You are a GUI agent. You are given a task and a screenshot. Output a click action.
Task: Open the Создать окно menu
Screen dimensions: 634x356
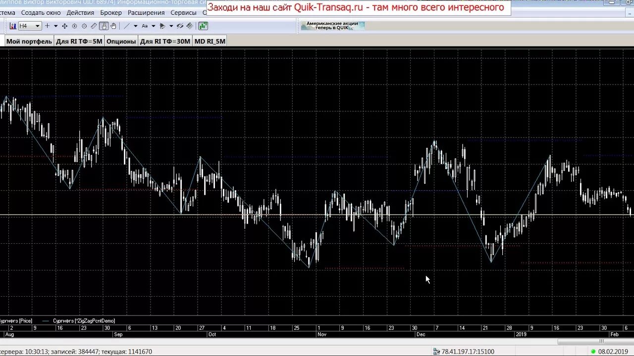(x=41, y=12)
